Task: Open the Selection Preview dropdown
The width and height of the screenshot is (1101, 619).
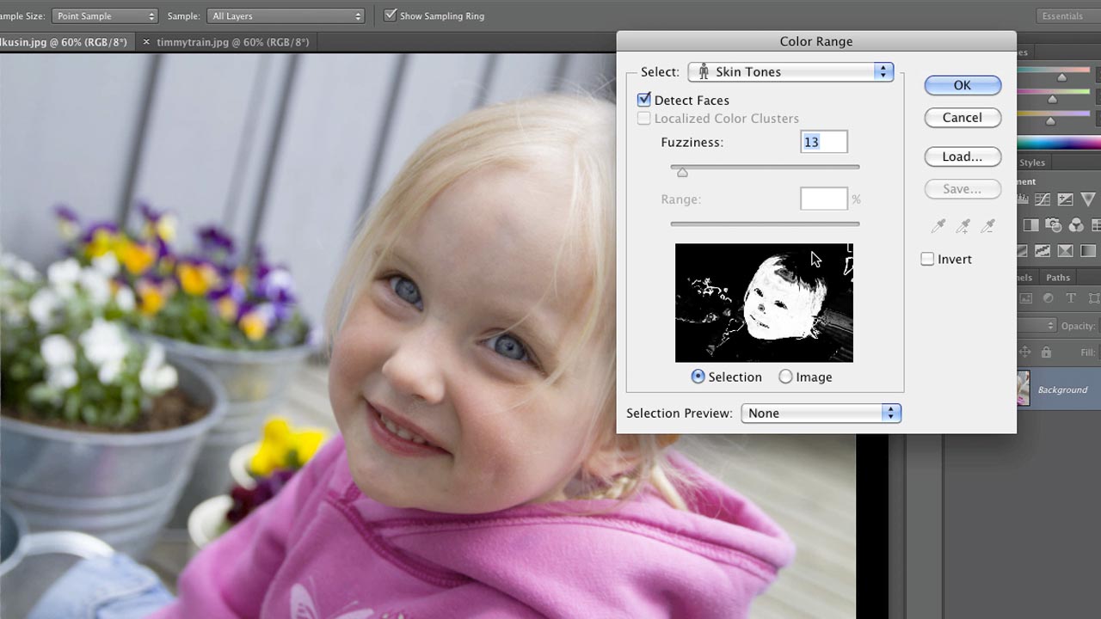Action: [820, 414]
